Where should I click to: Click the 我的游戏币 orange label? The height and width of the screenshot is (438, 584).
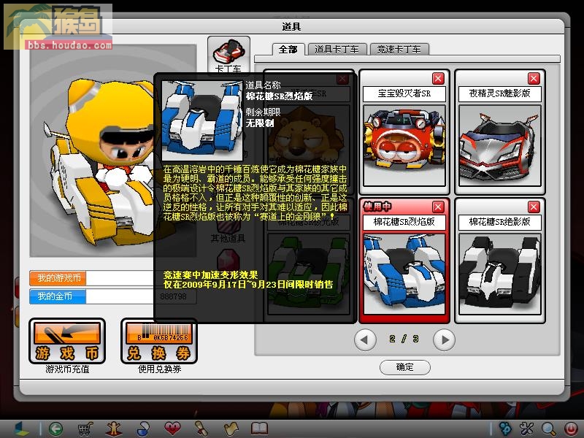[58, 278]
